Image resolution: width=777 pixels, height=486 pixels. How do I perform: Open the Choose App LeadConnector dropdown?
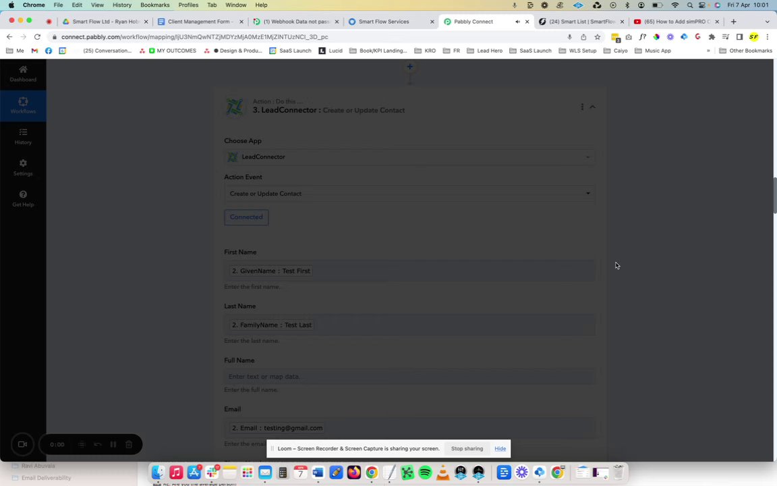tap(409, 157)
